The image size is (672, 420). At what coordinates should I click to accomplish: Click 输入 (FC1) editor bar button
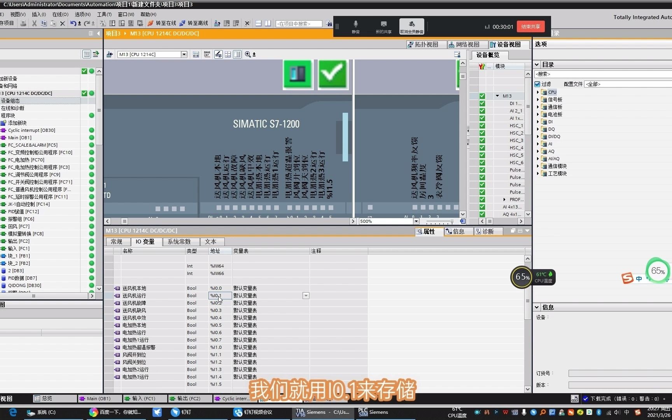(145, 399)
